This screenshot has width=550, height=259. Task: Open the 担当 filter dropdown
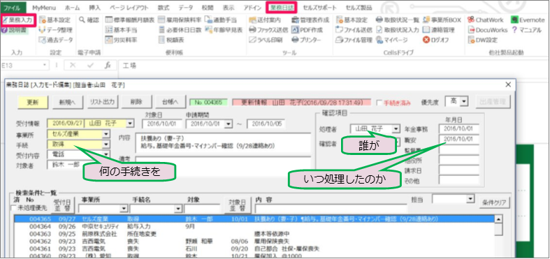click(x=470, y=199)
